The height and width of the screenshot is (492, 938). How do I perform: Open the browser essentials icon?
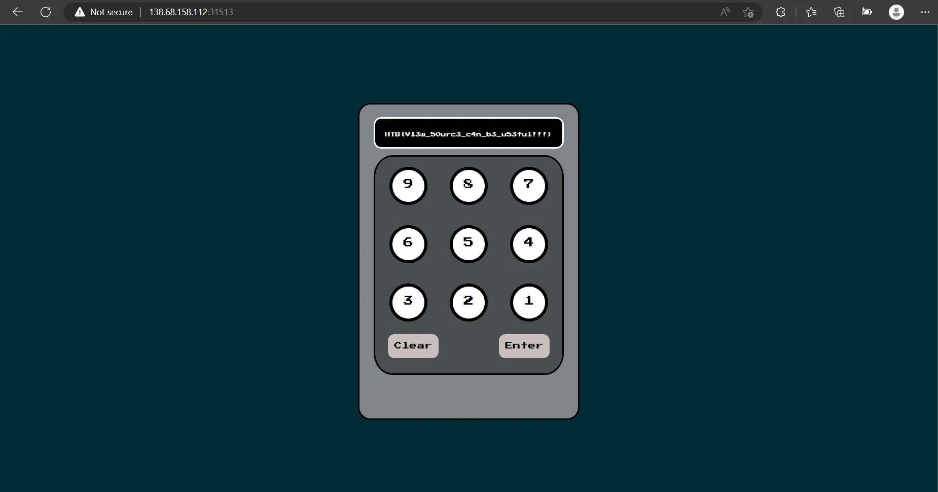867,12
